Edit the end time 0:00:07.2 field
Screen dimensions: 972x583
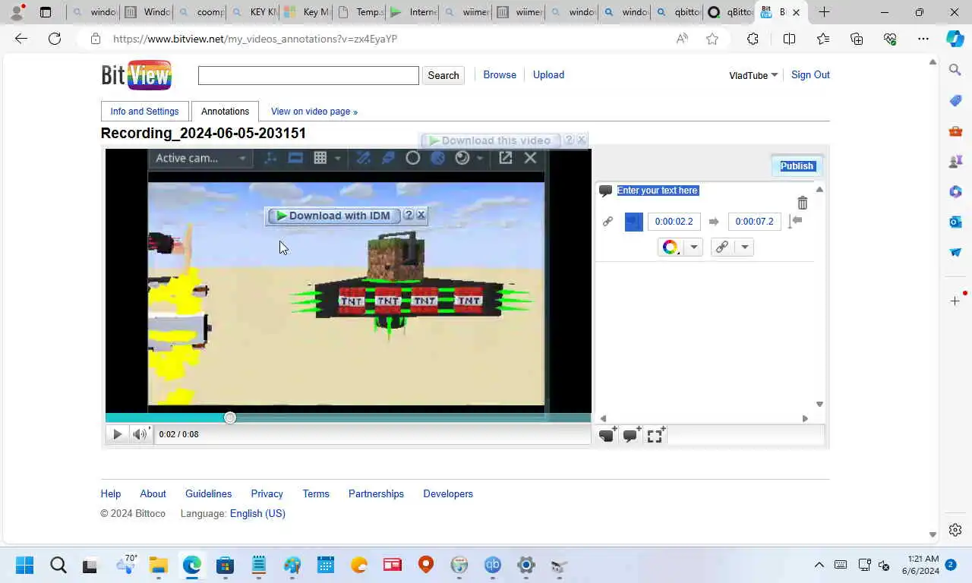(x=754, y=222)
